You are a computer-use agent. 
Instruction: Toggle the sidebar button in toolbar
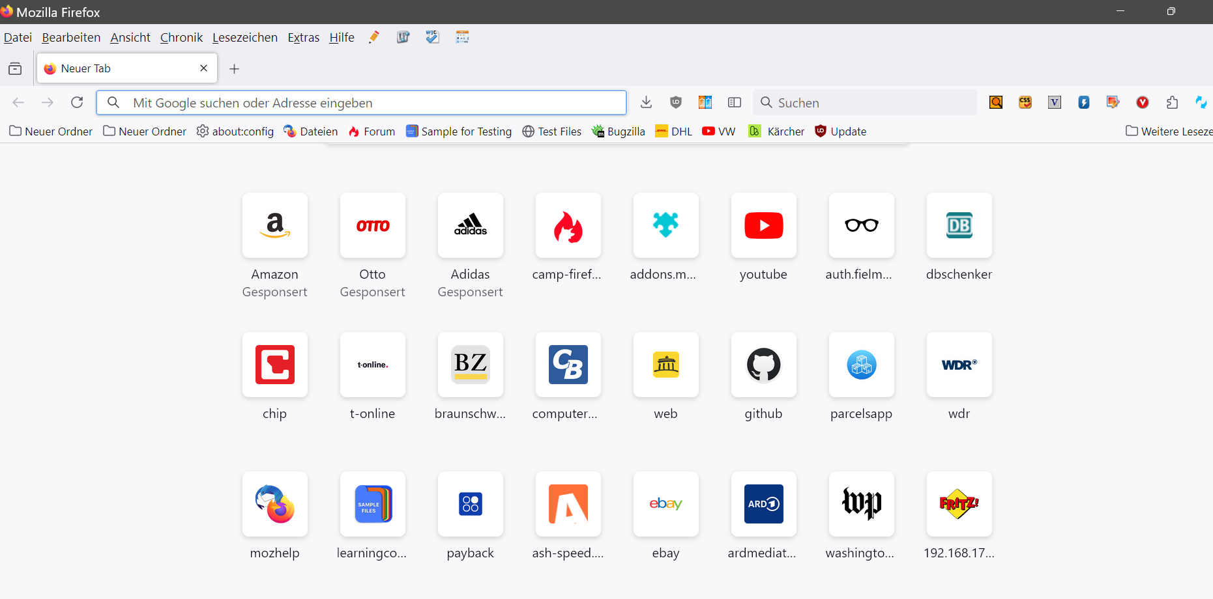735,102
